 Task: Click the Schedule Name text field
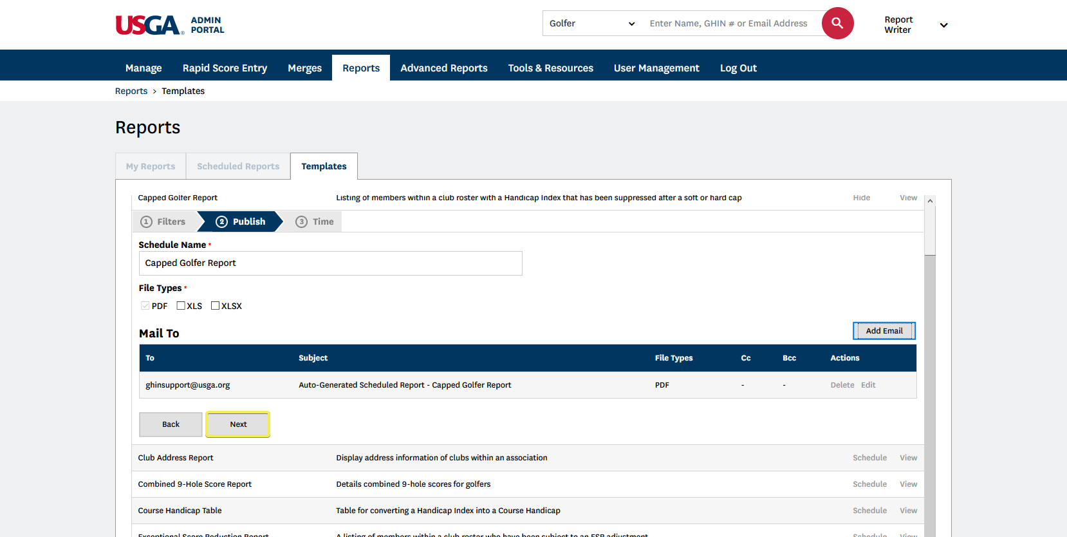tap(330, 263)
